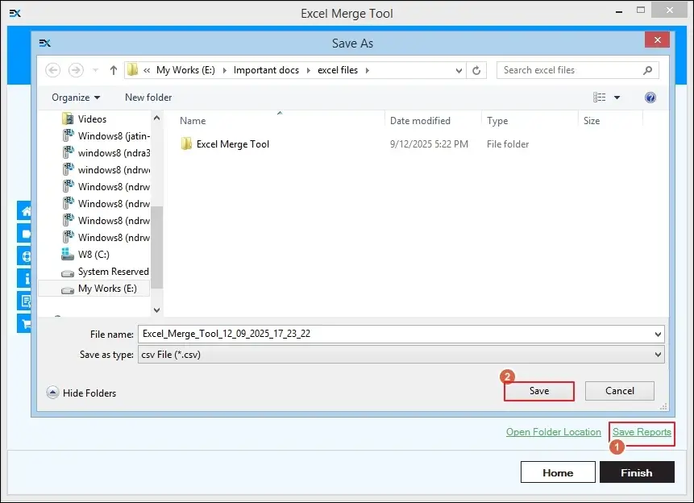Click the refresh icon beside the address bar
694x503 pixels.
[x=476, y=70]
